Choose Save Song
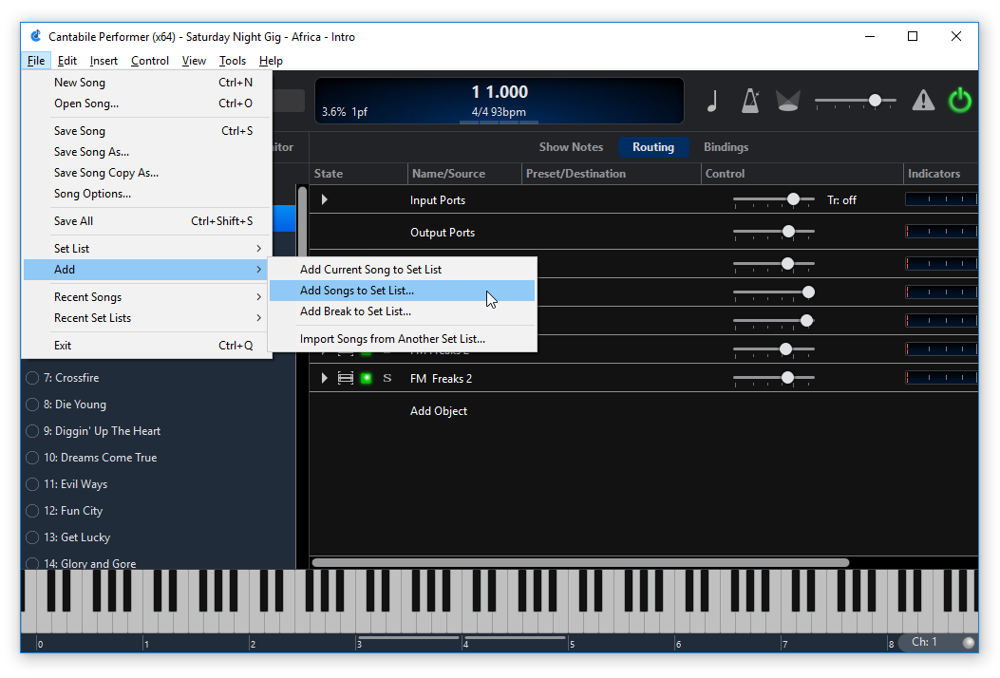Screen dimensions: 1000x678 coord(147,131)
